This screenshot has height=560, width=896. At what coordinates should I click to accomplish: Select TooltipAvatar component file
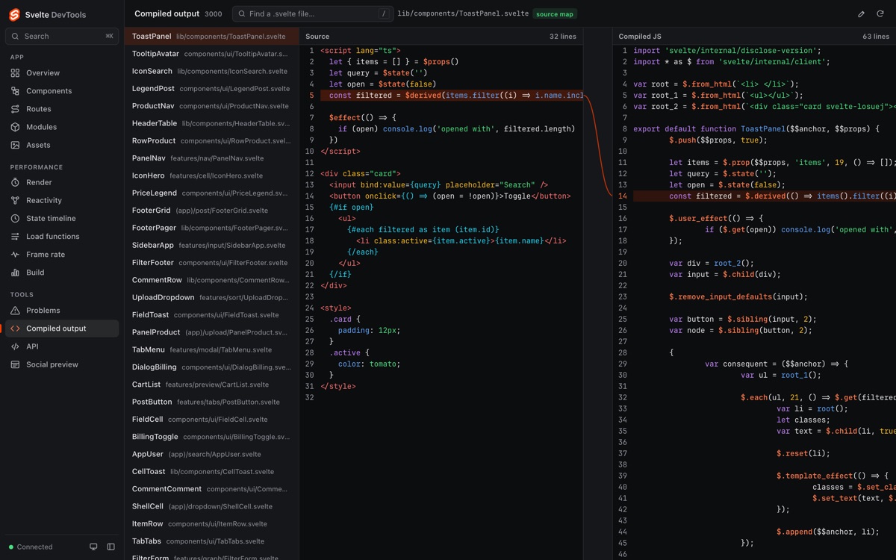point(211,54)
